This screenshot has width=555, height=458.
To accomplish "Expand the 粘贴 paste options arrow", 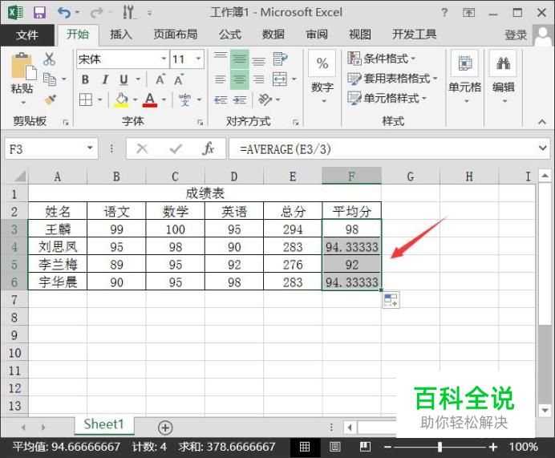I will point(23,103).
